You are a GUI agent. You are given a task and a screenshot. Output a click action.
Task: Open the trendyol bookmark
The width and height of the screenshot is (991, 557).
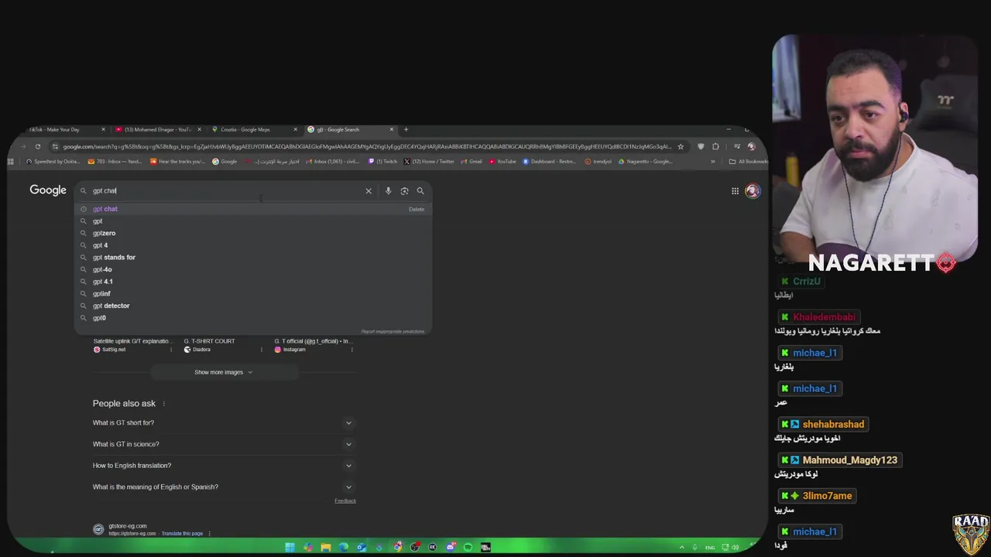598,162
